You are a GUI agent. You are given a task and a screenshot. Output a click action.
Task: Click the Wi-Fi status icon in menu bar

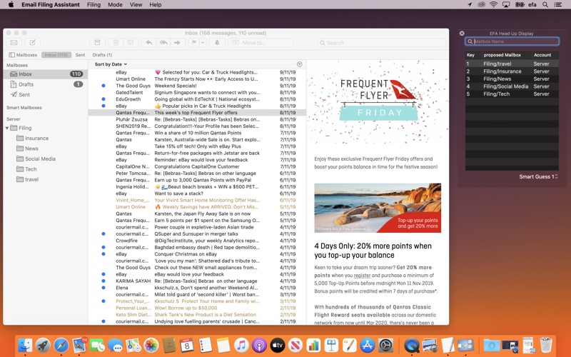coord(493,5)
